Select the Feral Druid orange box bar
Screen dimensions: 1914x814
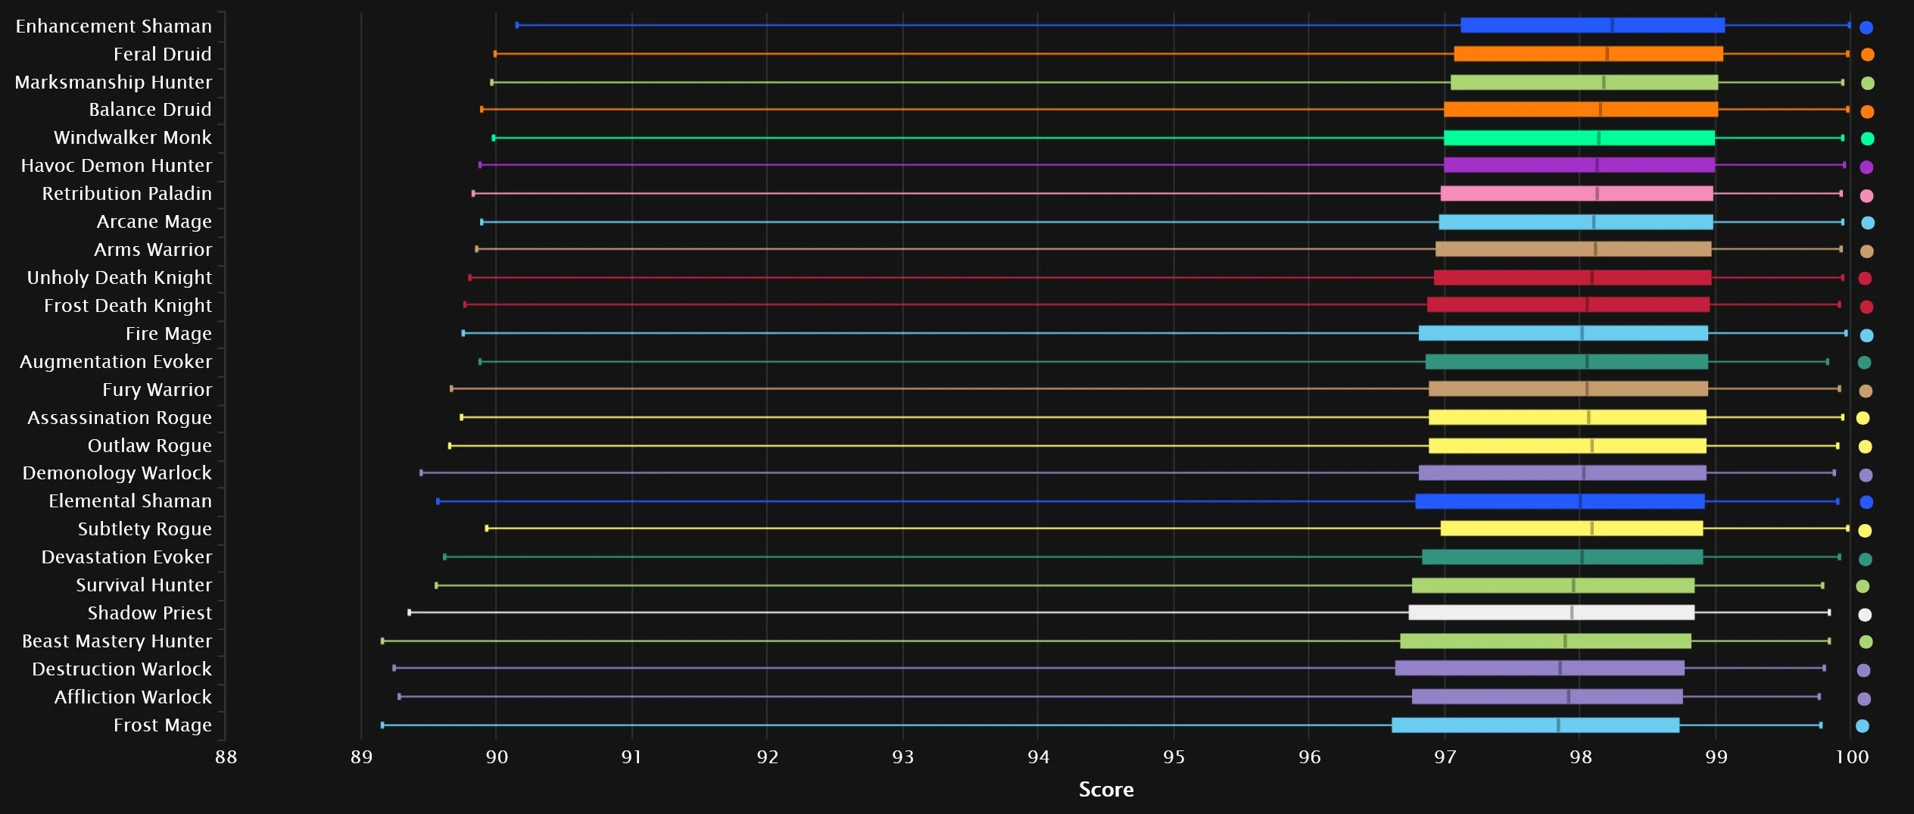click(1588, 54)
